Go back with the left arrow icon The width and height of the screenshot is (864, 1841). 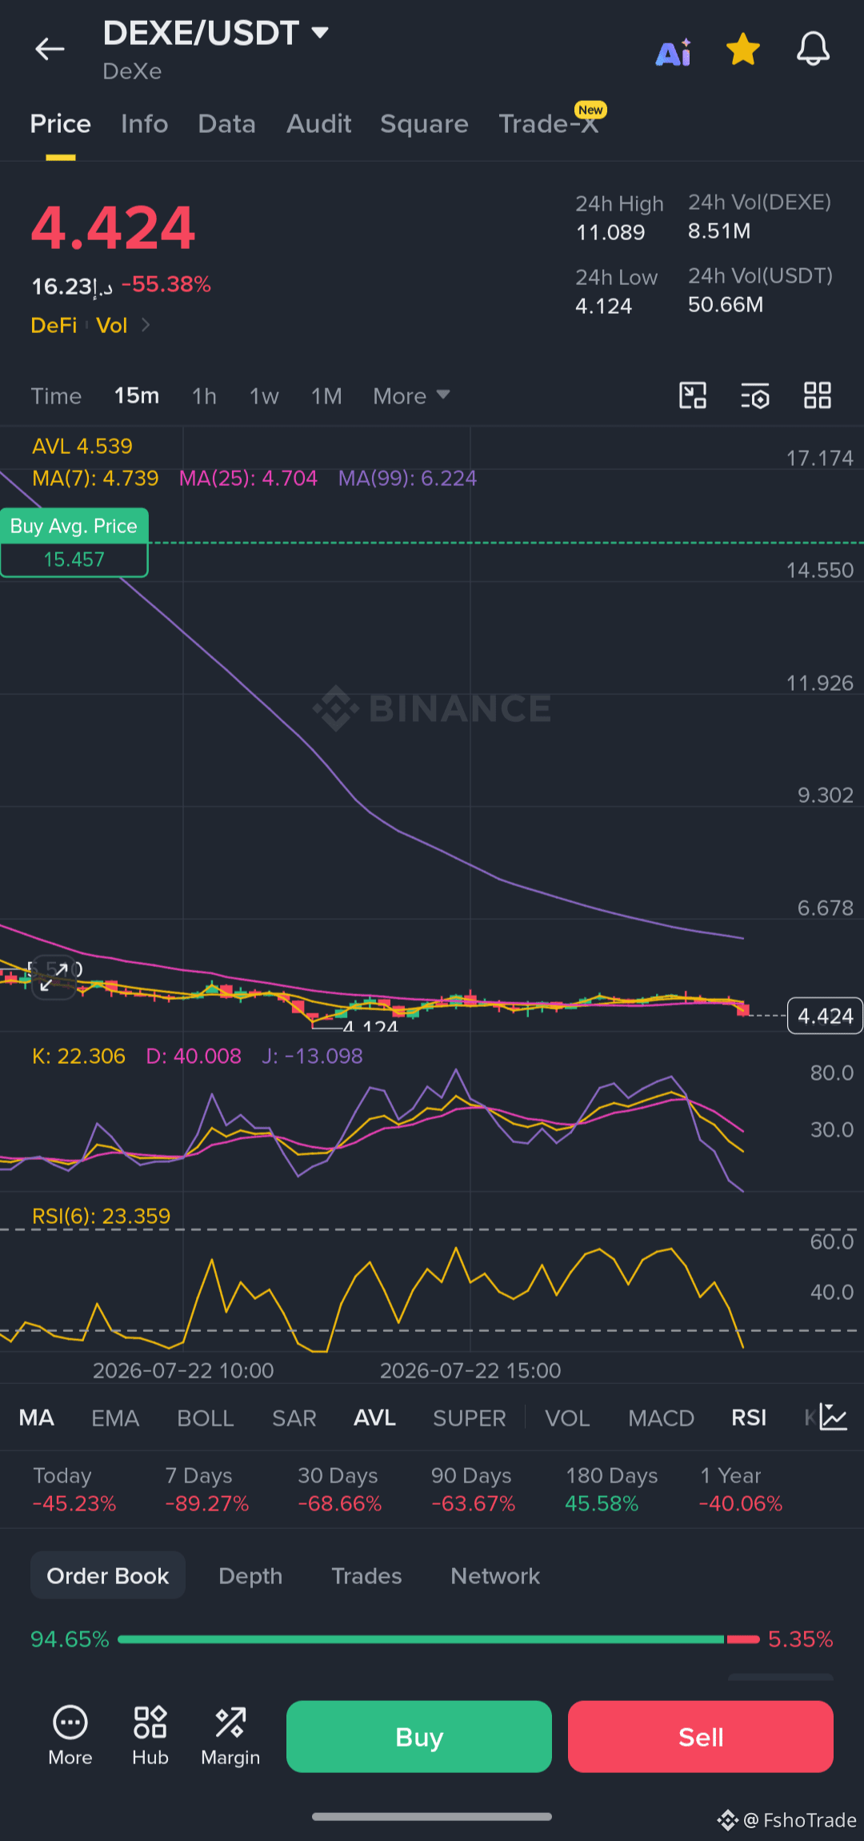(50, 50)
